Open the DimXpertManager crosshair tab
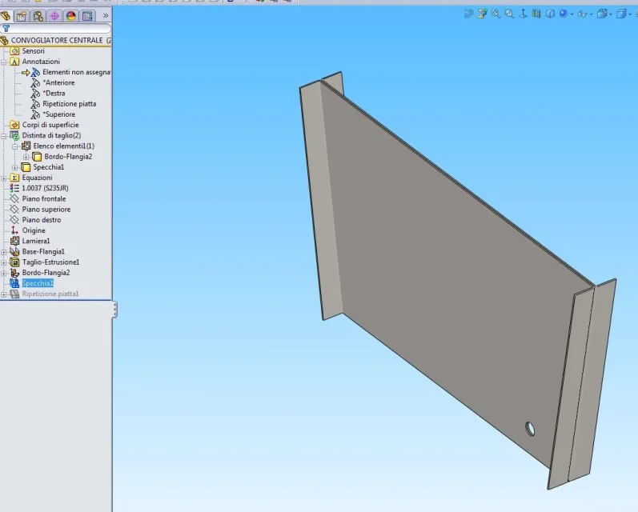Viewport: 638px width, 512px height. coord(54,16)
